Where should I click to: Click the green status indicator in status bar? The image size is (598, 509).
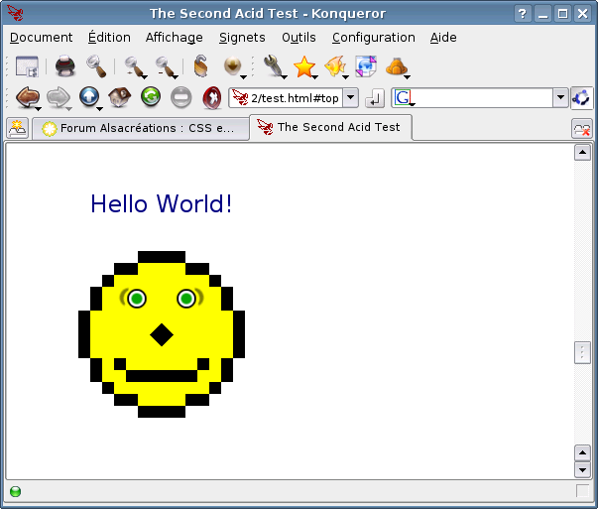(x=15, y=491)
